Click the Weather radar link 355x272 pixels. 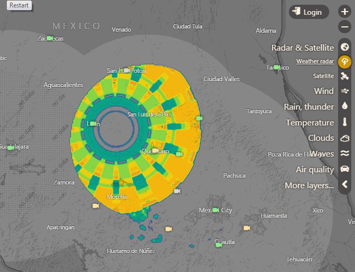click(x=315, y=61)
